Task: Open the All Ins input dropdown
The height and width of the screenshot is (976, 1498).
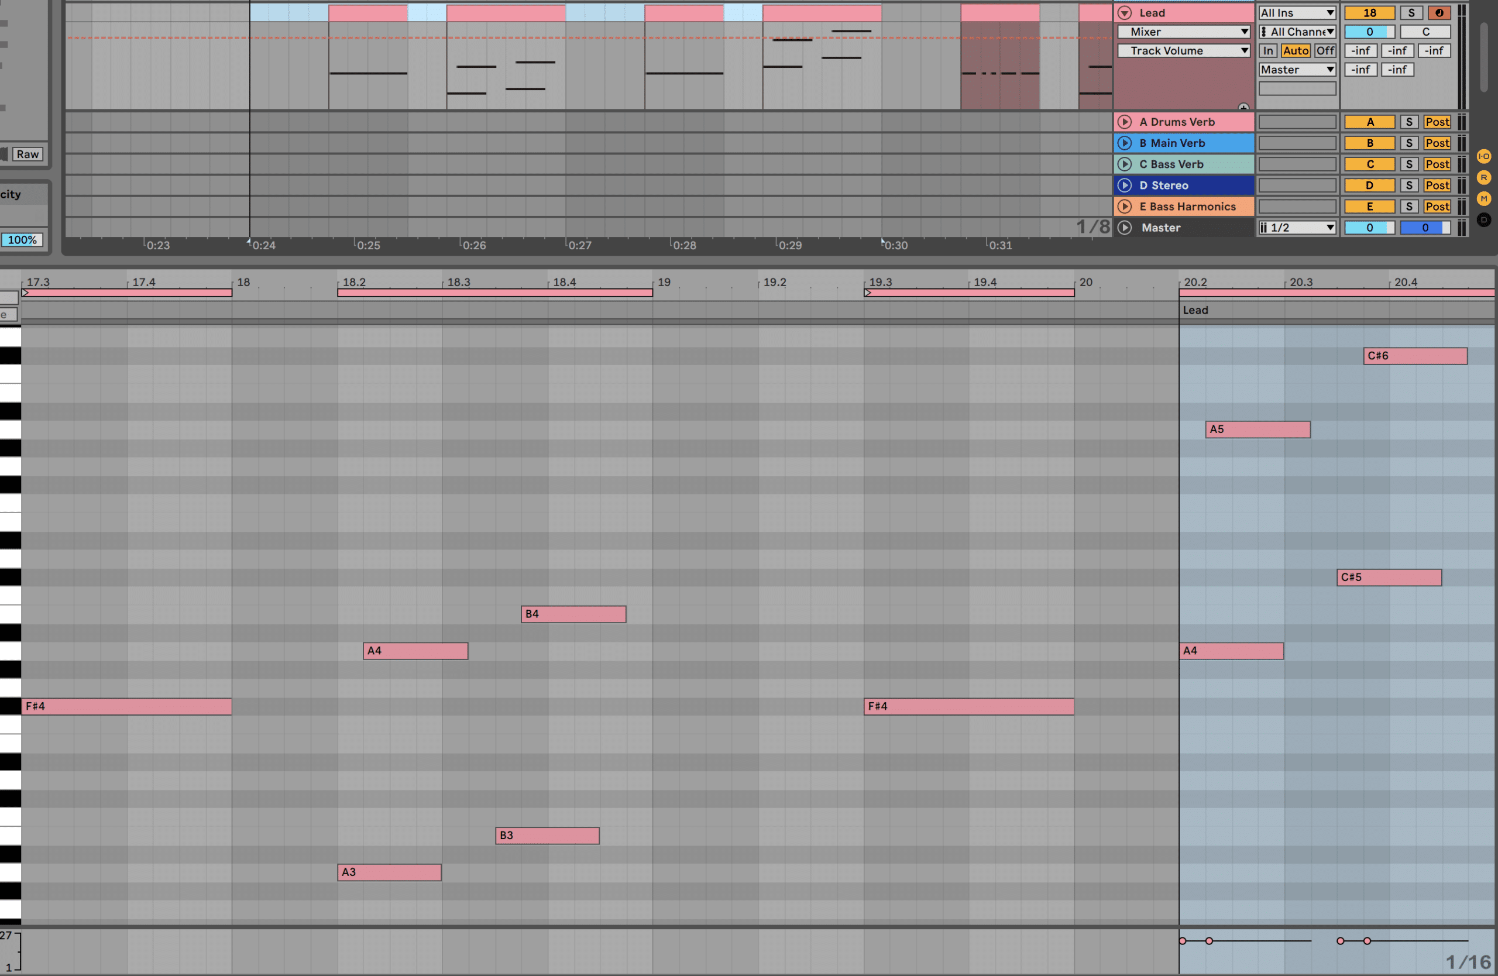Action: click(1297, 13)
